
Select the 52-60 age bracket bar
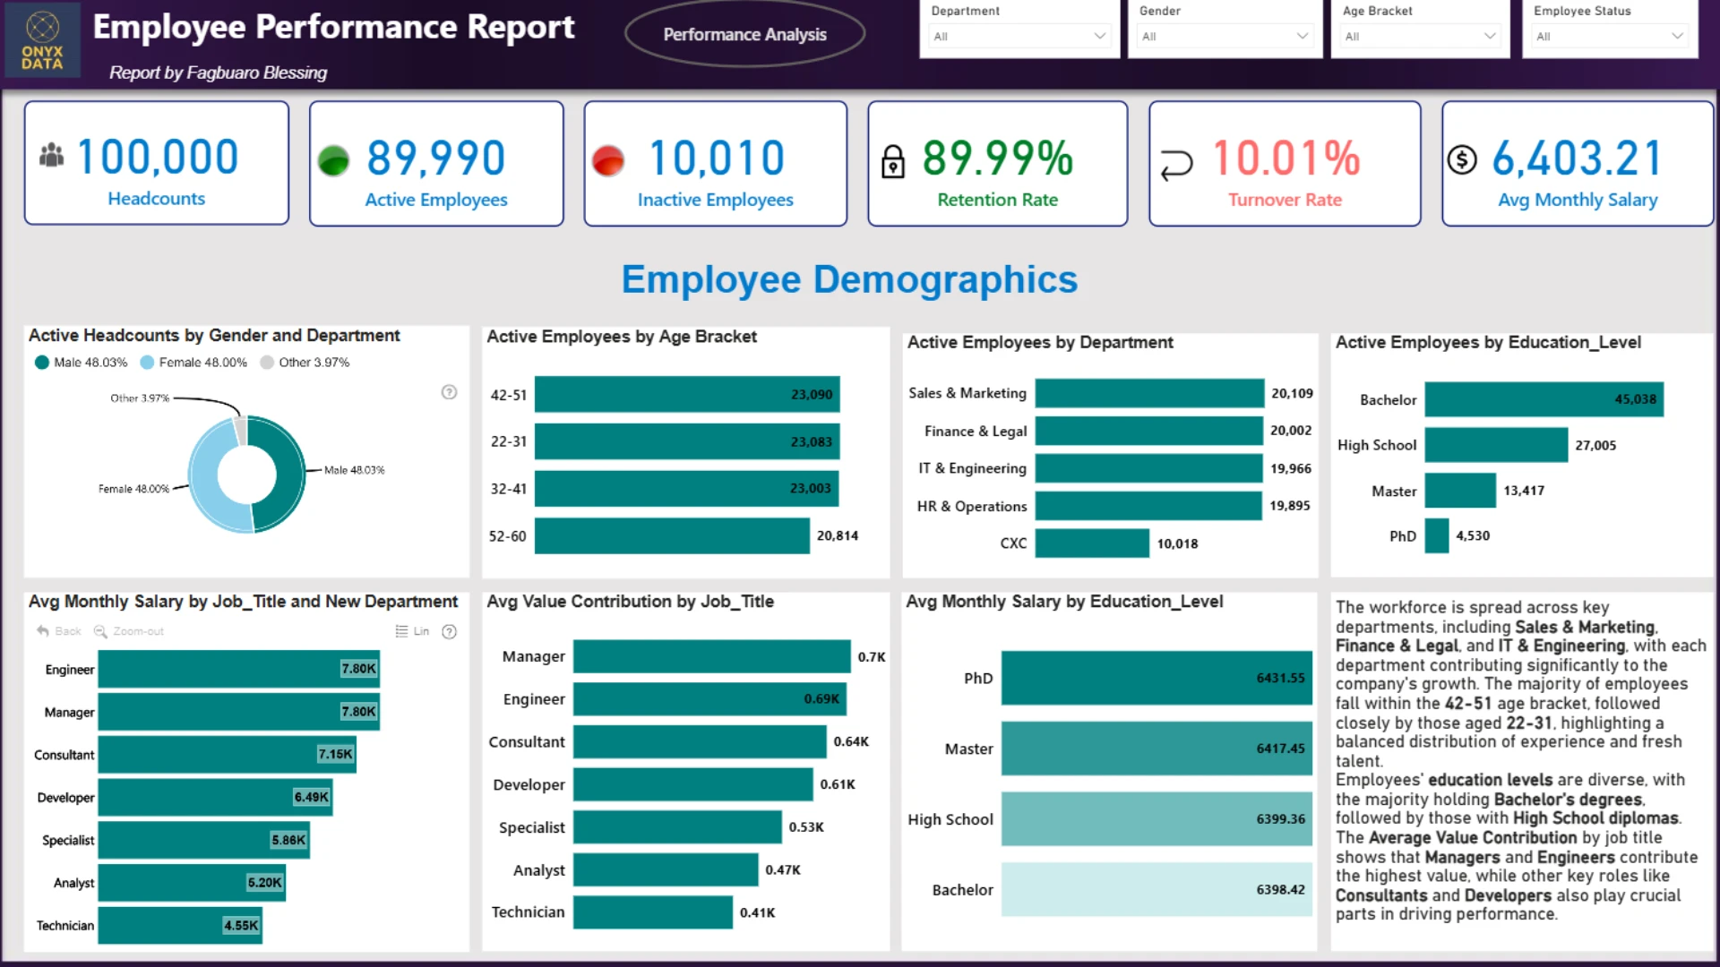672,536
